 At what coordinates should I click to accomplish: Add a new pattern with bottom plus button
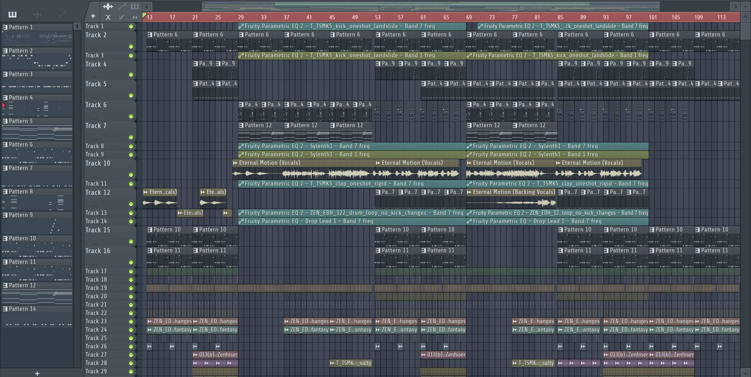[x=37, y=374]
